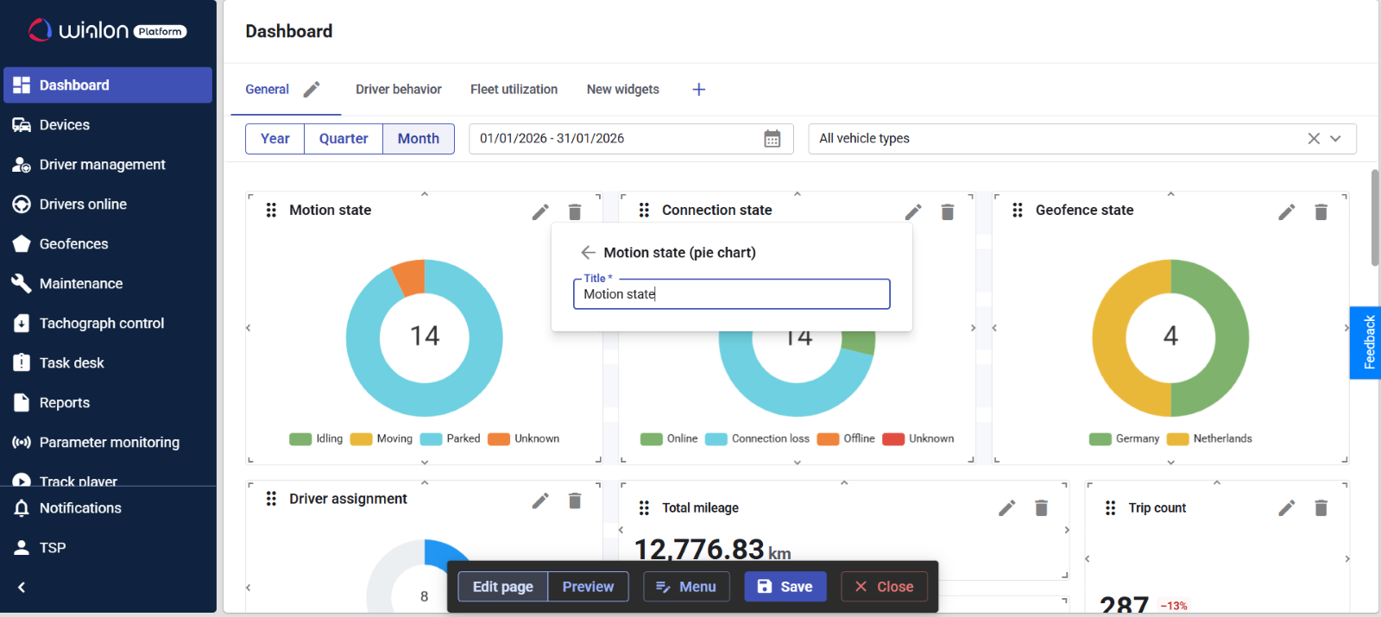Screen dimensions: 1381x617
Task: Delete the Driver assignment widget
Action: [x=575, y=501]
